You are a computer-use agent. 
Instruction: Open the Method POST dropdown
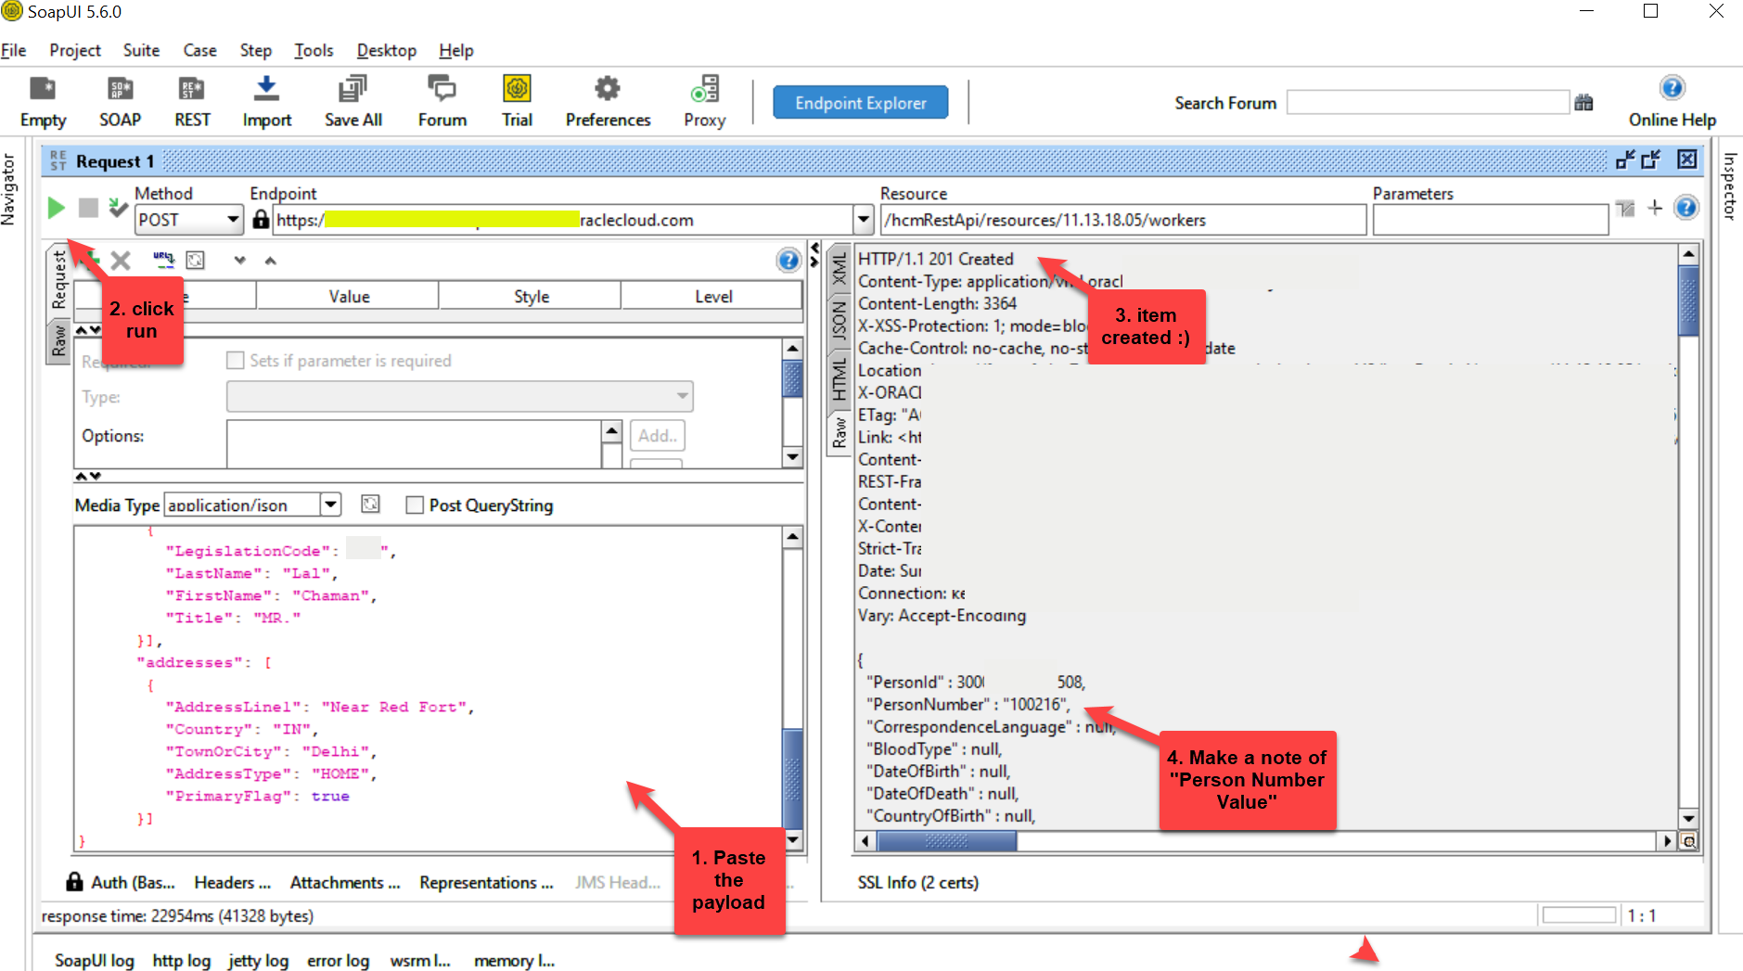coord(233,220)
